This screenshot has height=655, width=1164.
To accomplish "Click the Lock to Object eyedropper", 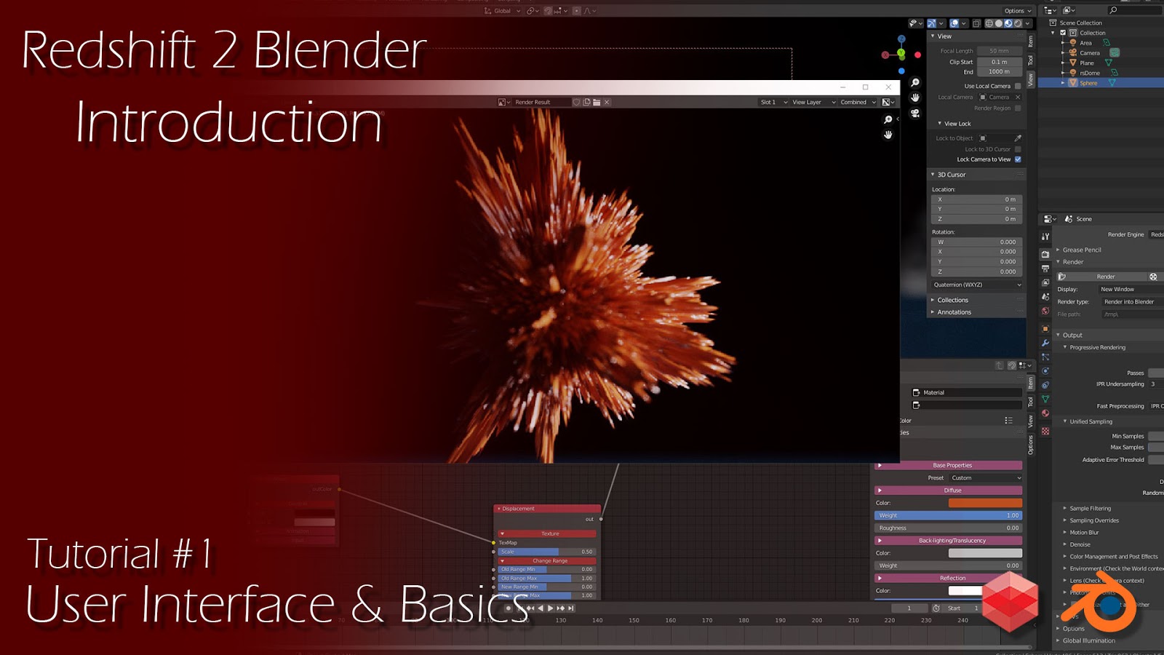I will click(1018, 138).
